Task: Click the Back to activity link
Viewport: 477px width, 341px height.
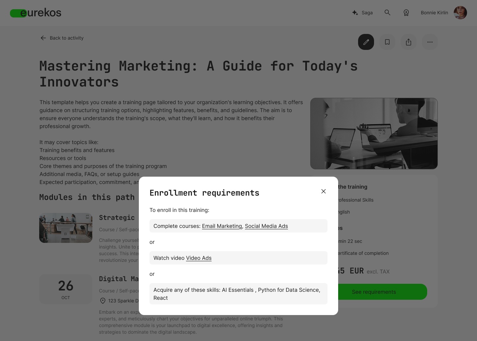Action: (x=67, y=38)
